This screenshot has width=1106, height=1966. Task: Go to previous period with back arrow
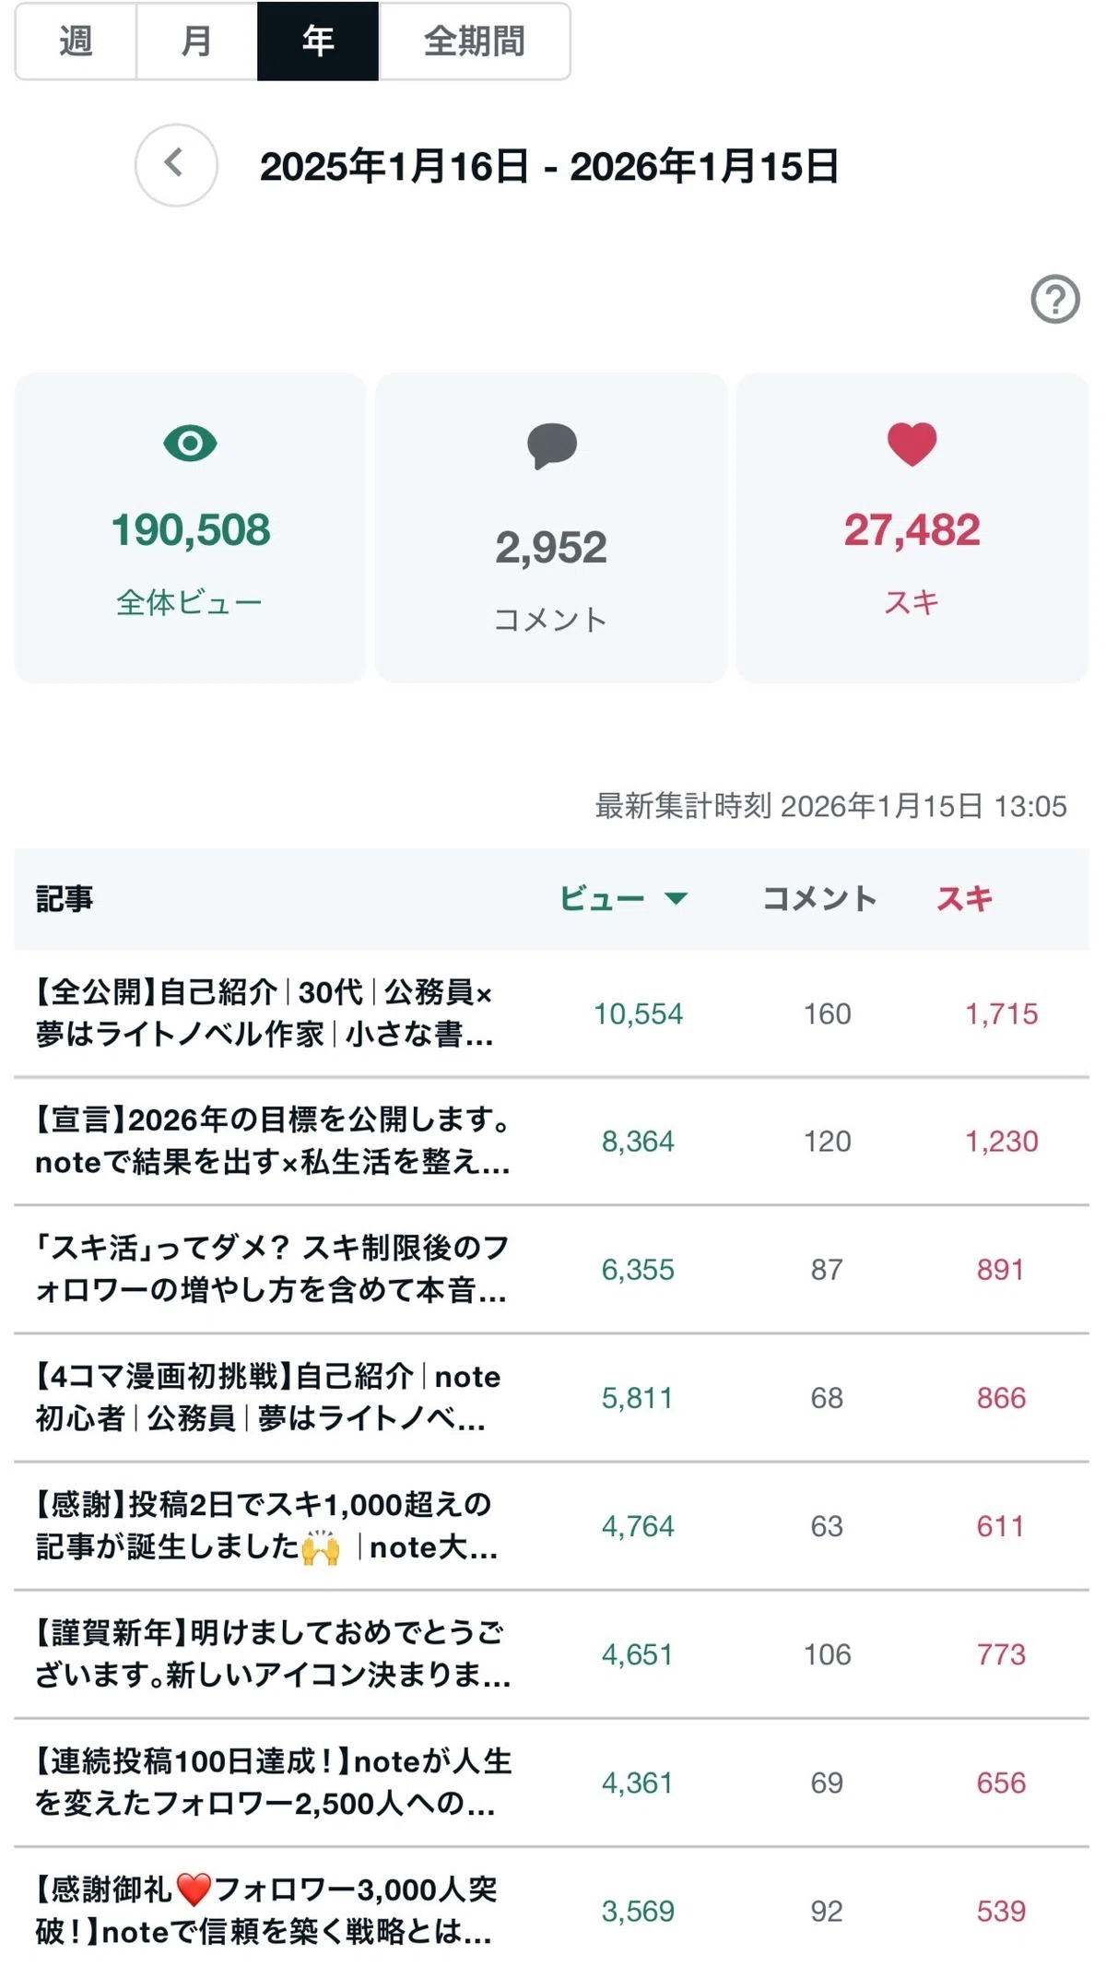pos(176,165)
